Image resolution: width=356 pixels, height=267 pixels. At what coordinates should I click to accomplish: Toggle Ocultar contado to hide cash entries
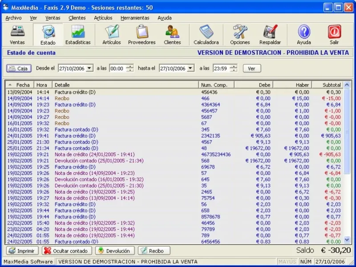coord(67,251)
